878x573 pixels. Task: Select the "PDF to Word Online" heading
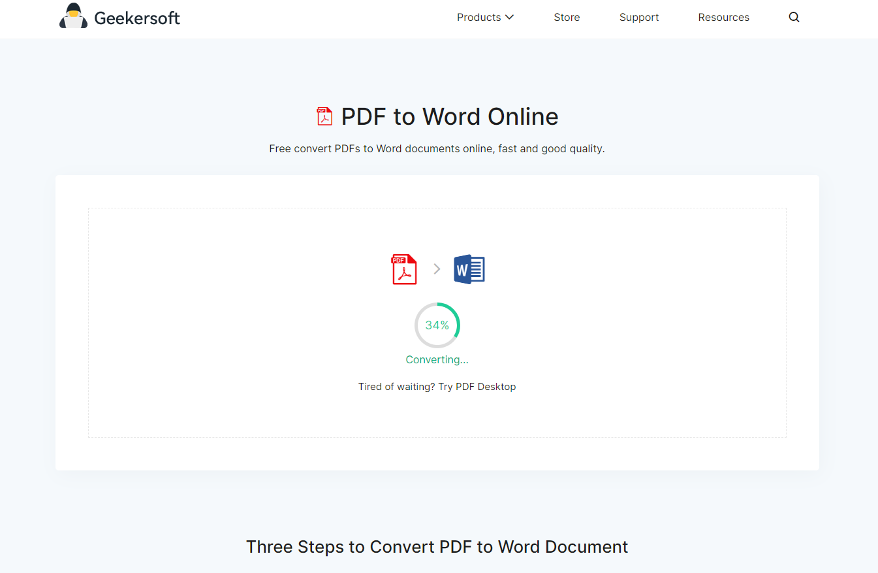click(449, 116)
